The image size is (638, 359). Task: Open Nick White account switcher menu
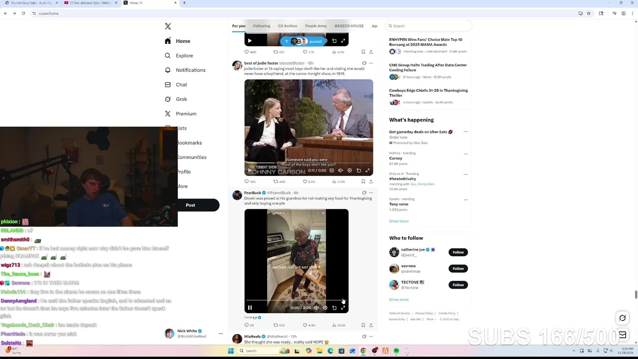[220, 334]
